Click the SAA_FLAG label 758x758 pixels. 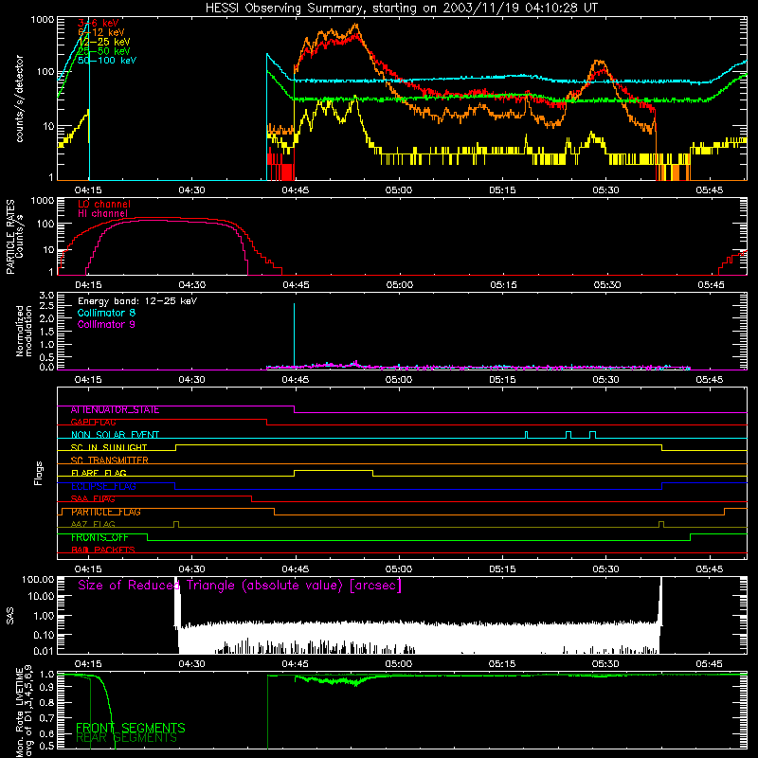93,499
